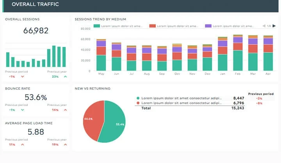Click the Feb stacked bar
281x163 pixels.
pyautogui.click(x=238, y=53)
